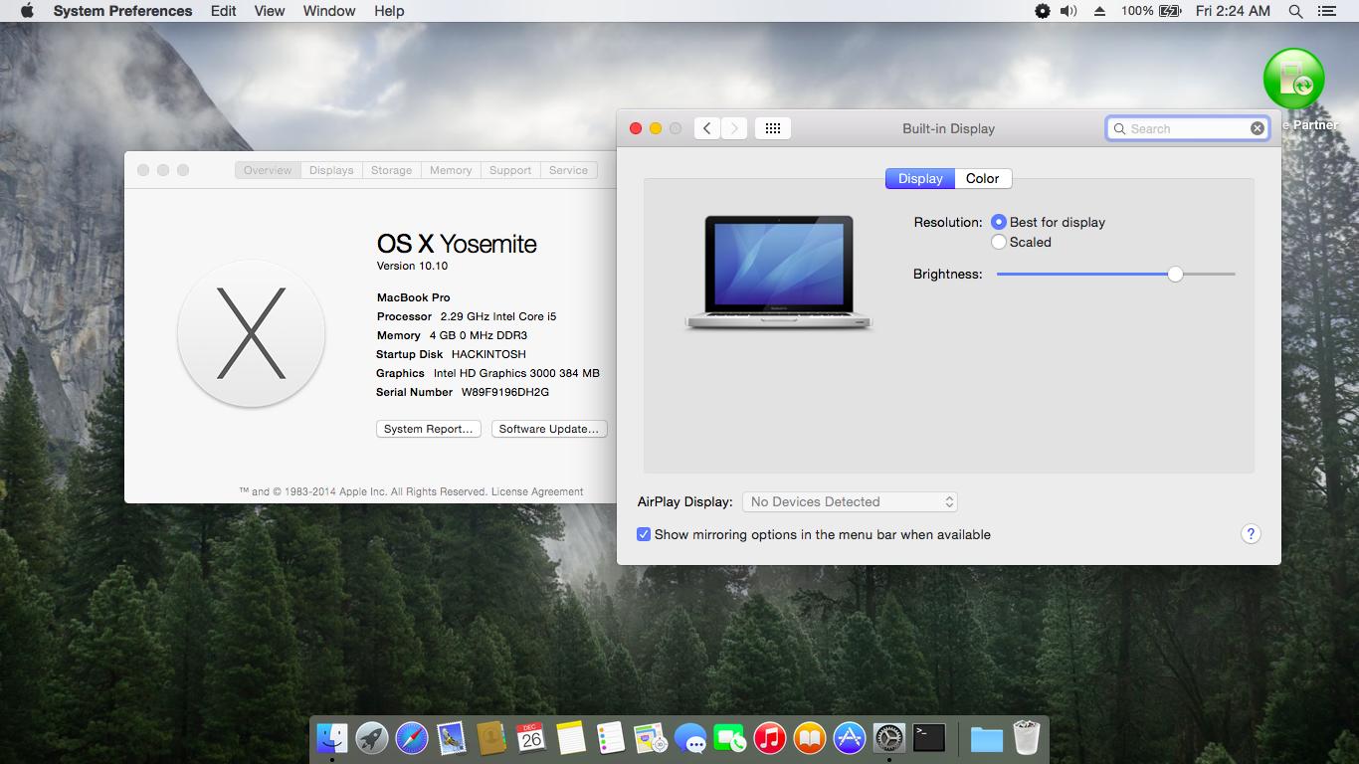Open AirPlay Display dropdown
Viewport: 1359px width, 764px height.
(850, 501)
